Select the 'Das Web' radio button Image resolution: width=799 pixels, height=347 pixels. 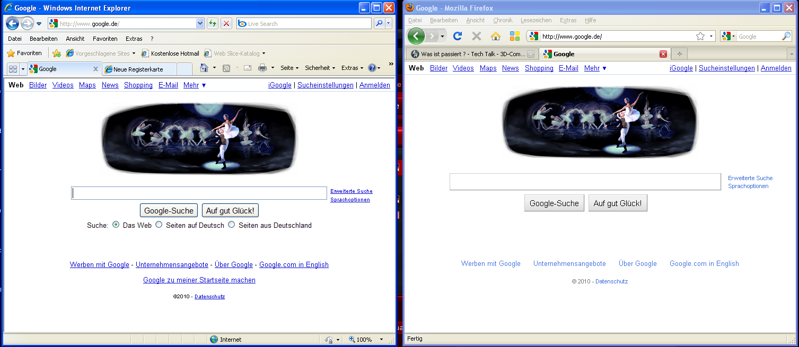click(x=116, y=225)
